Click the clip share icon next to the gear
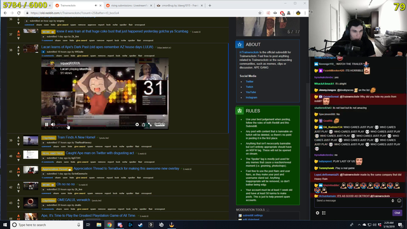Image resolution: width=407 pixels, height=229 pixels. [143, 125]
